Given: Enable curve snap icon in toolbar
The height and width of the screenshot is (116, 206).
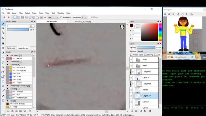Looking at the screenshot, I should coord(38,17).
